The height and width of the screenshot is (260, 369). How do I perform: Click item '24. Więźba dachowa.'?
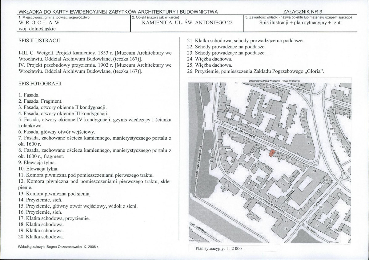pyautogui.click(x=210, y=59)
